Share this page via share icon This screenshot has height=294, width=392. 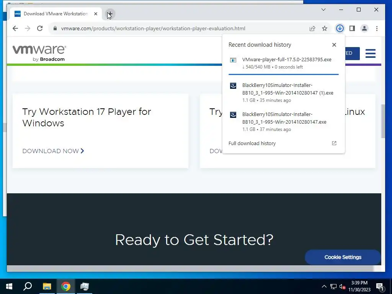tap(312, 28)
